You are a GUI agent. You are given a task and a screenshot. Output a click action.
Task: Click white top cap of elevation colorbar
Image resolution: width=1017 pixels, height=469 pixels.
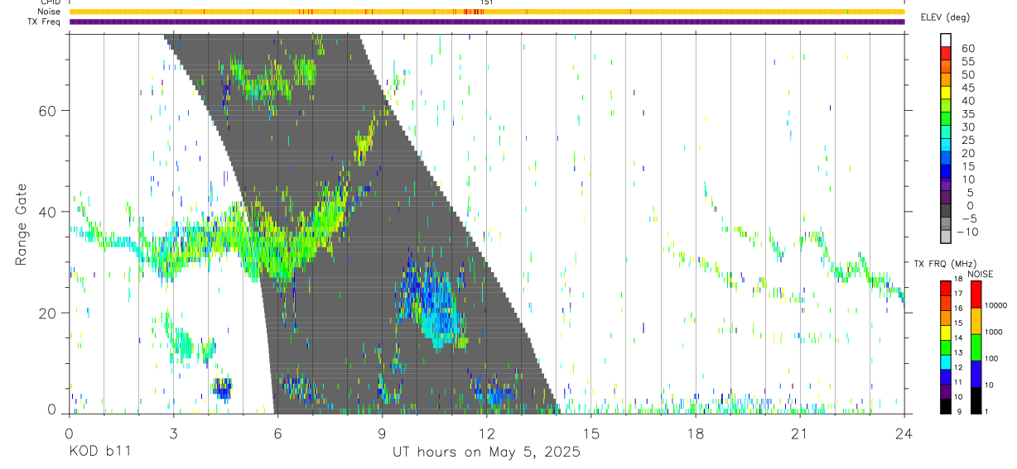[946, 41]
